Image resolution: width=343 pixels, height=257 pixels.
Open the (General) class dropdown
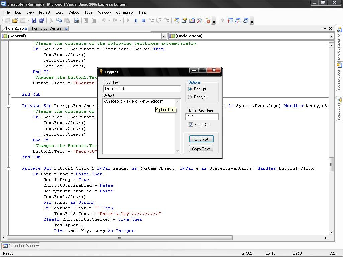tap(164, 36)
